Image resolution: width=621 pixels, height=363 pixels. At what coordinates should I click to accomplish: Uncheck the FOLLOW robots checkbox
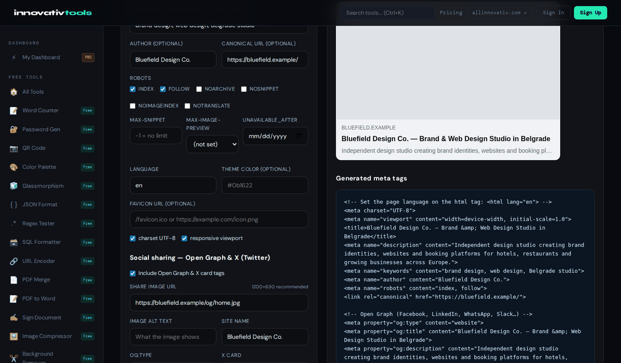click(x=163, y=89)
